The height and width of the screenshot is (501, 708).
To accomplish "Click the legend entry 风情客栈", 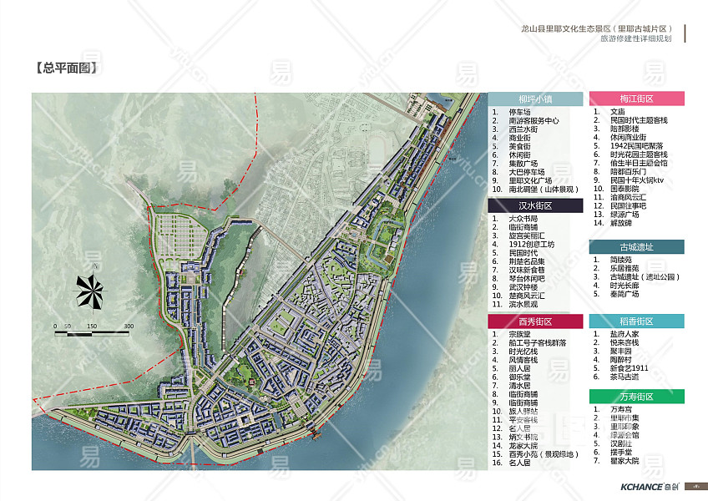I will tap(523, 360).
